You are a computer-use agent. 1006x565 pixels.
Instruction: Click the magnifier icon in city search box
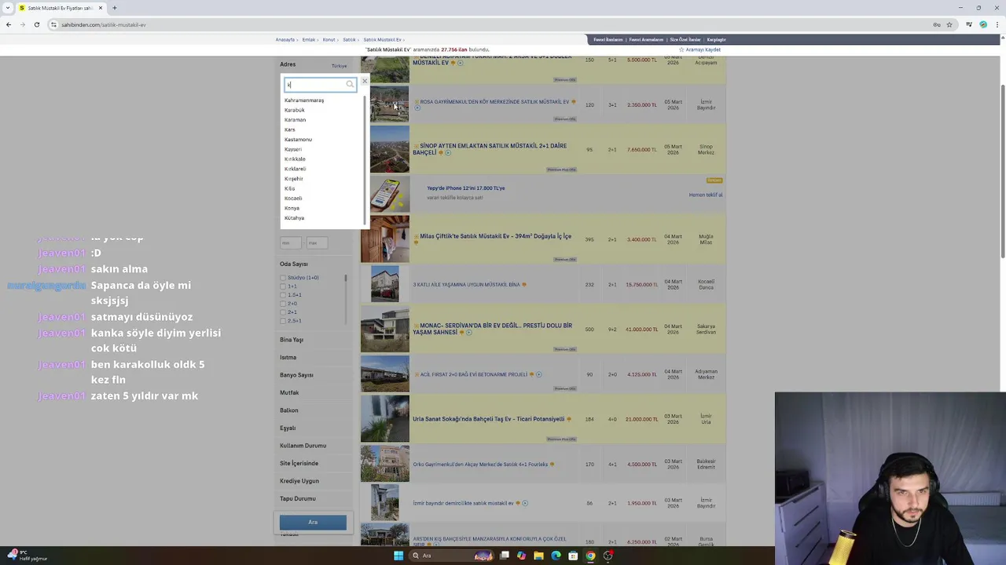coord(350,85)
